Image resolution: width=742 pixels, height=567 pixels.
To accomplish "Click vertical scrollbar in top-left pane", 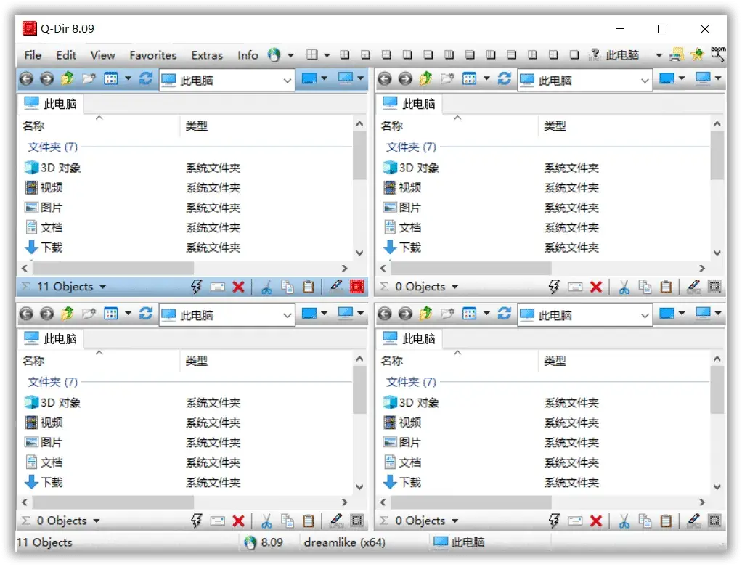I will click(359, 155).
